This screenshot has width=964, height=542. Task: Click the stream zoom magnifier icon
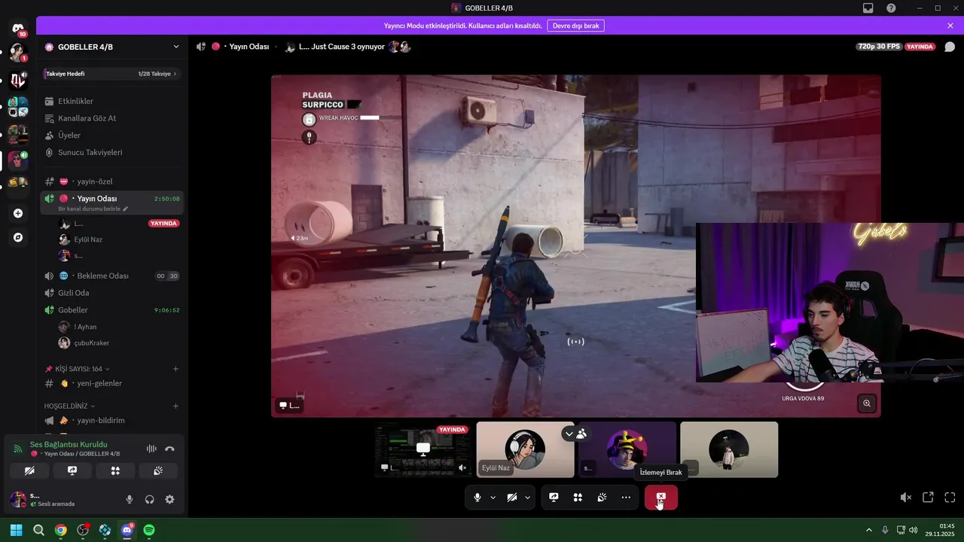[867, 403]
